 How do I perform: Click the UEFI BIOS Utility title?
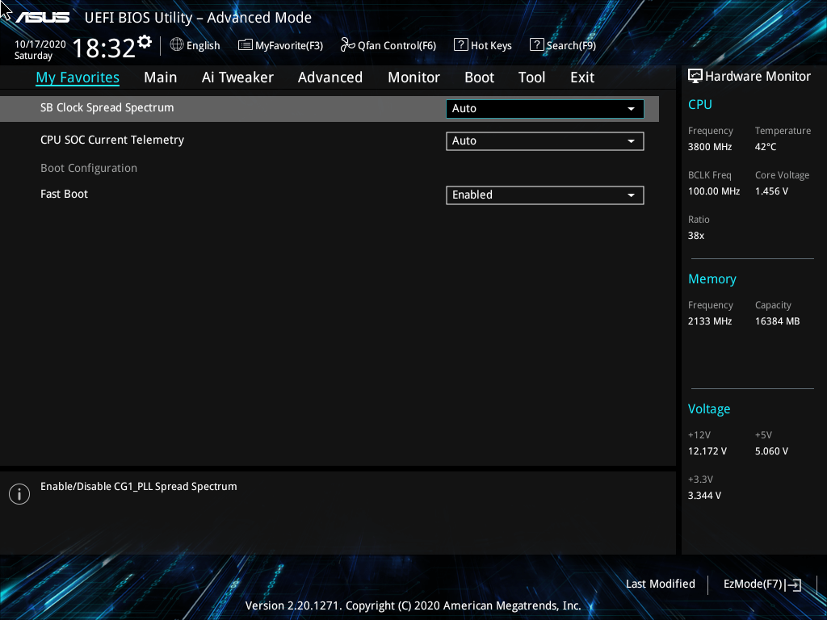tap(199, 18)
